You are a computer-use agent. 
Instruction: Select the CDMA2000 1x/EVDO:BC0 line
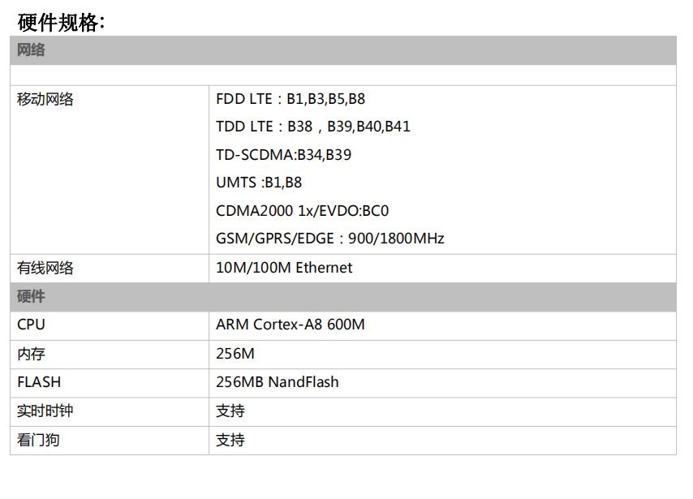tap(303, 210)
